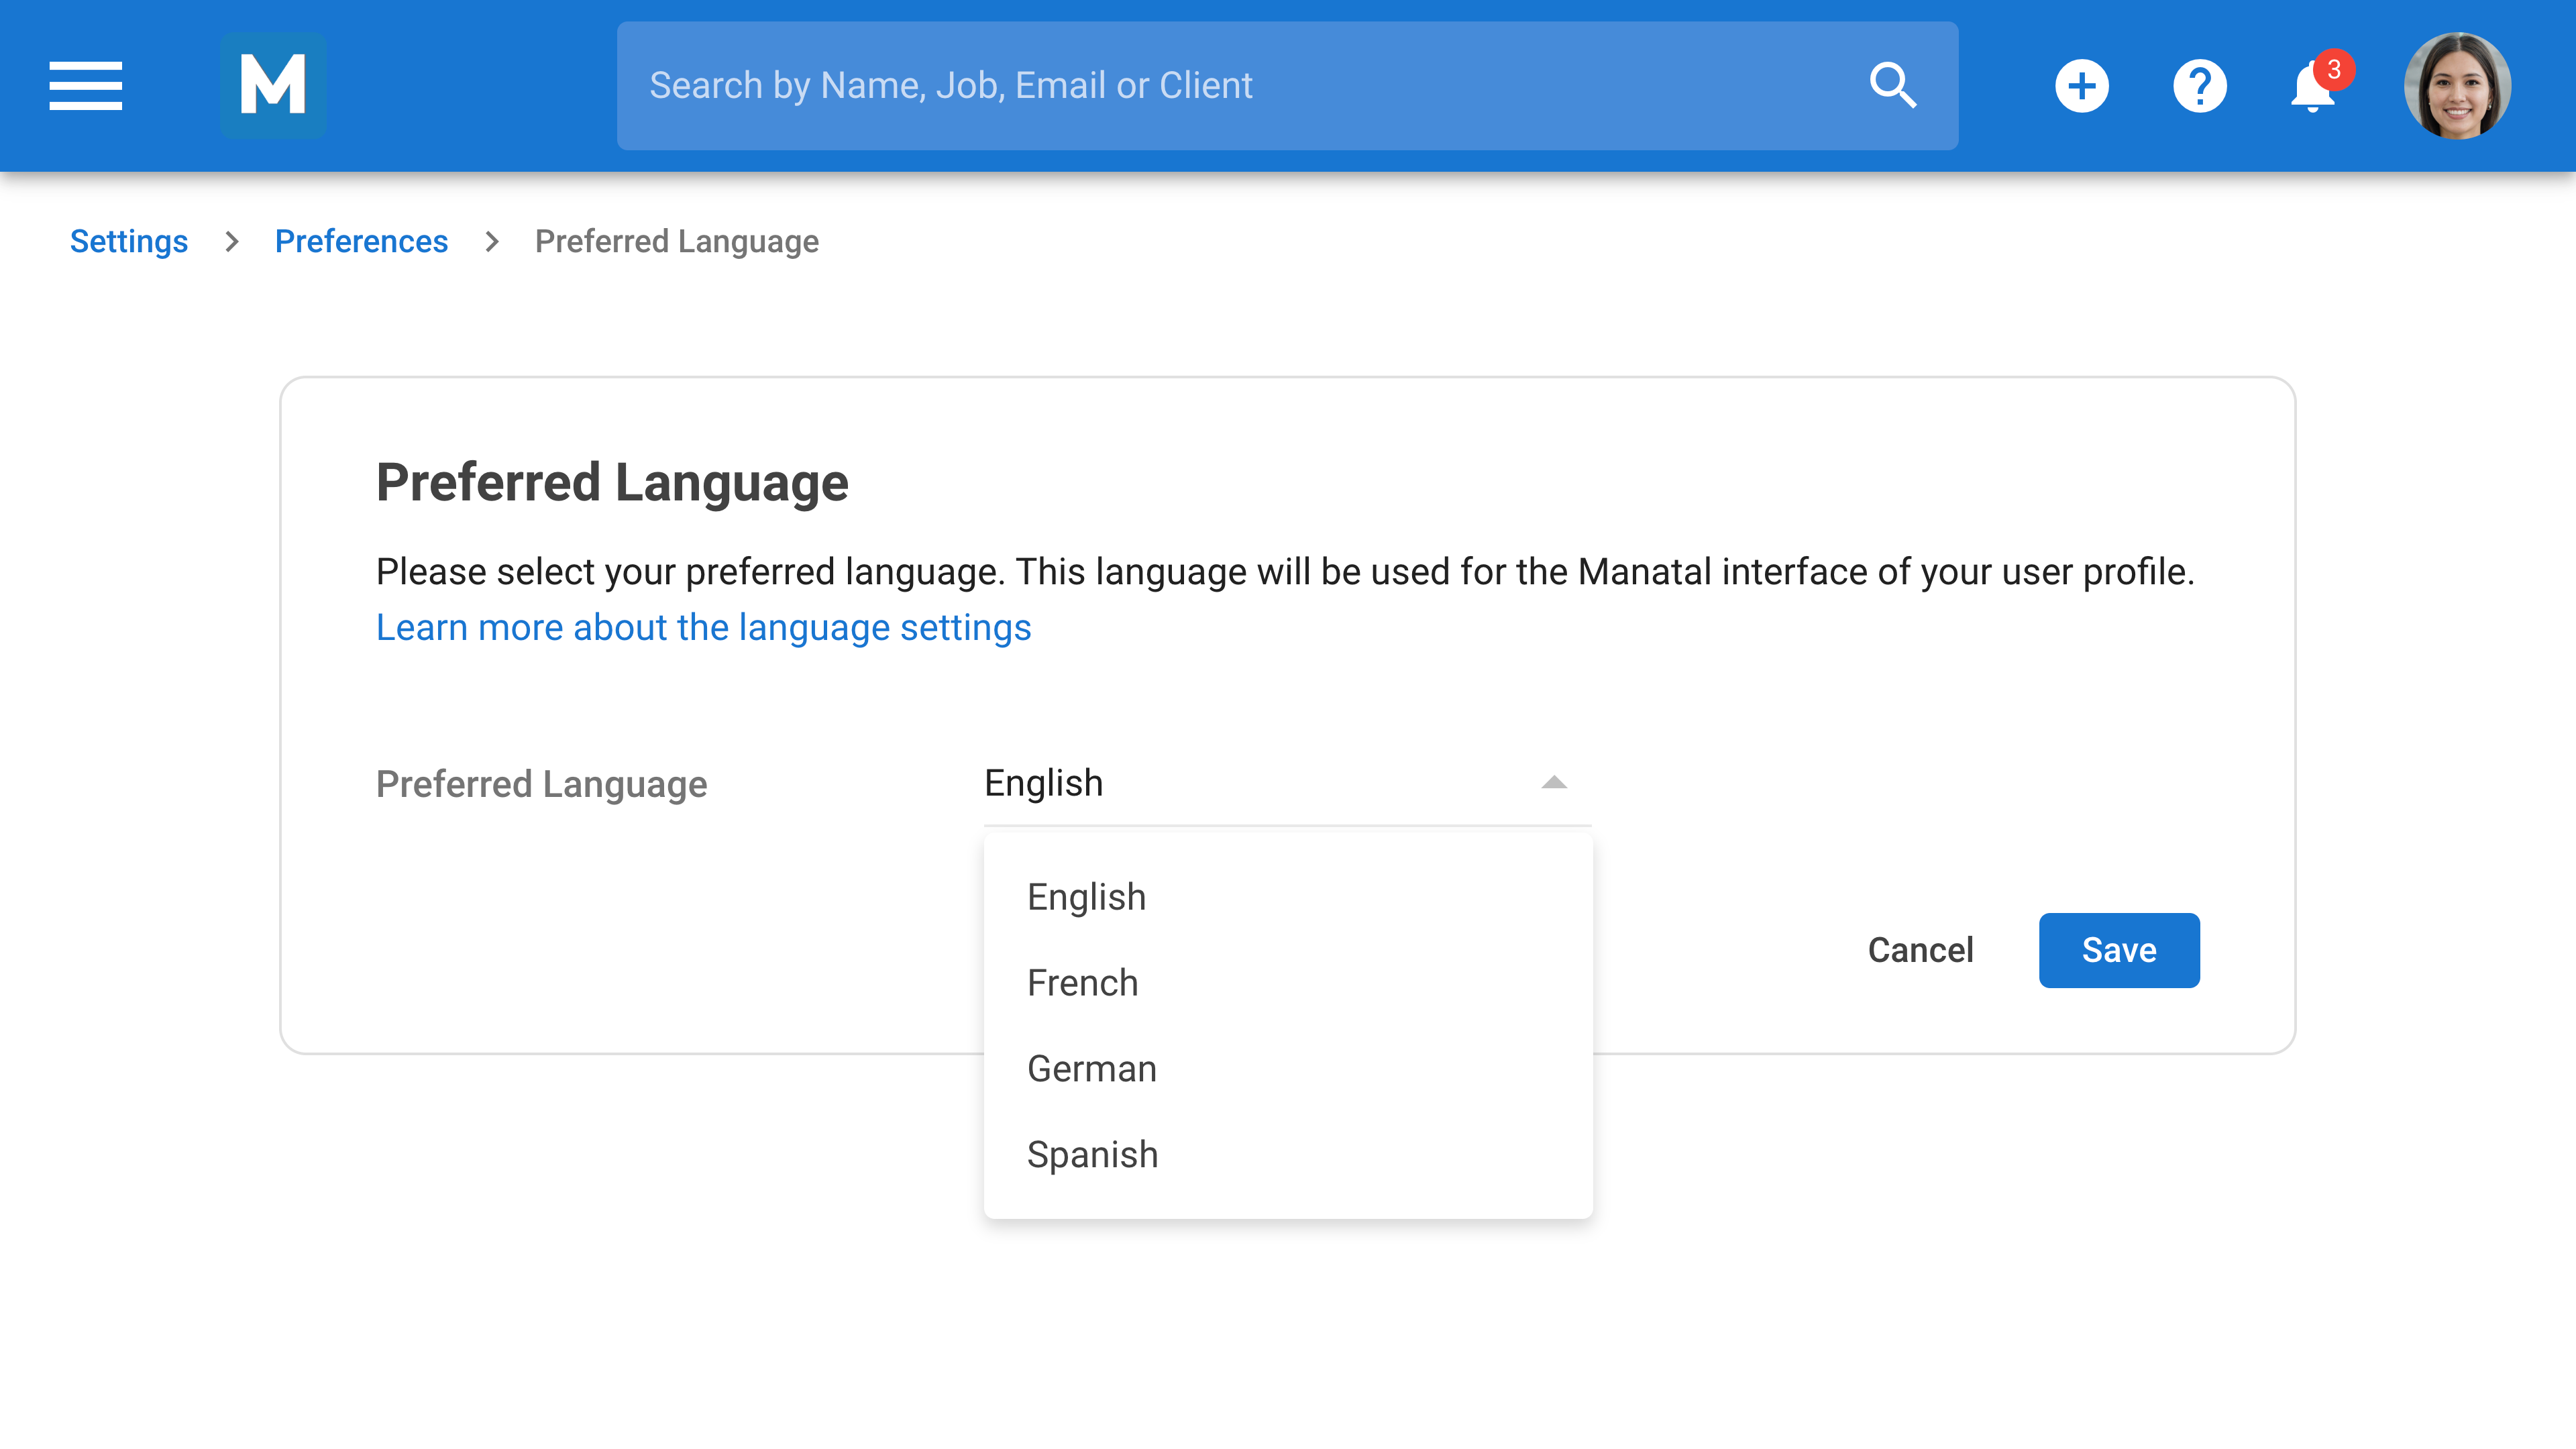The image size is (2576, 1449).
Task: Choose Spanish in the dropdown list
Action: 1093,1155
